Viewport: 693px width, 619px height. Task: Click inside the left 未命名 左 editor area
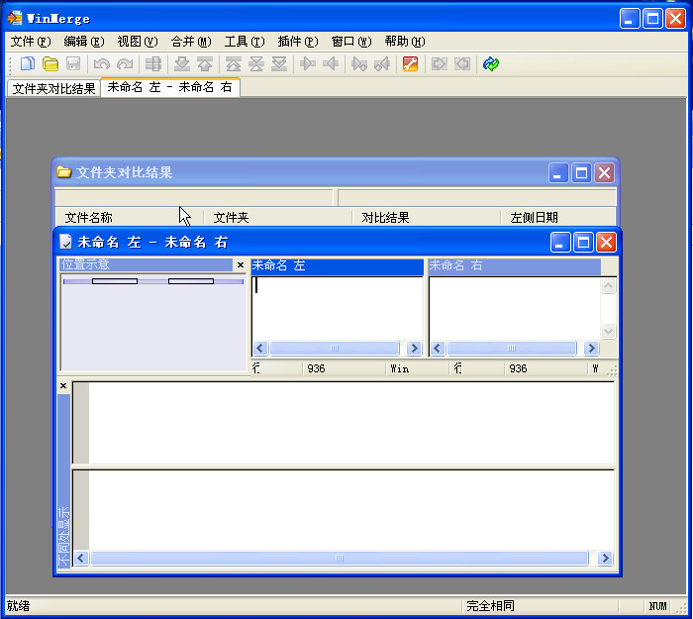[x=338, y=308]
